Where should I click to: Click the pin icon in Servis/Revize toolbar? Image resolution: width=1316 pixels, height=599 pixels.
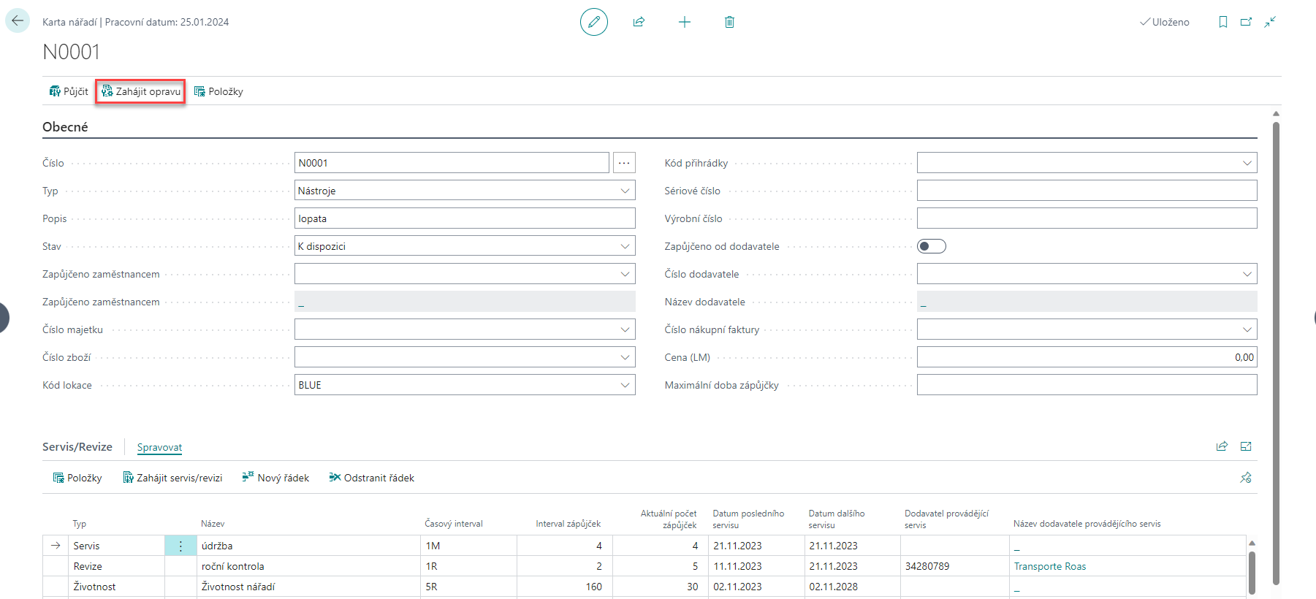pos(1245,478)
